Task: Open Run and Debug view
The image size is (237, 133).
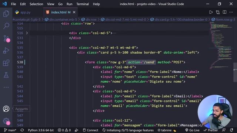Action: coord(6,51)
